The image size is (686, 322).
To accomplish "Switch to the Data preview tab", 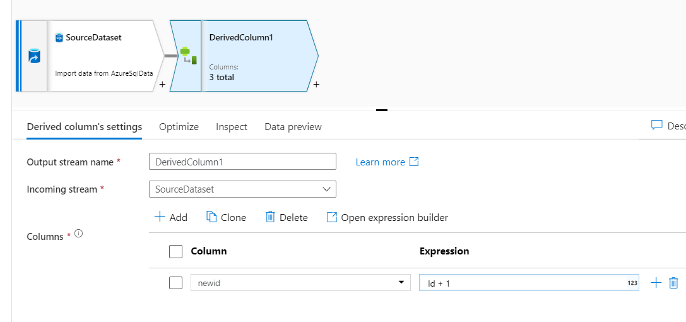I will pos(293,127).
